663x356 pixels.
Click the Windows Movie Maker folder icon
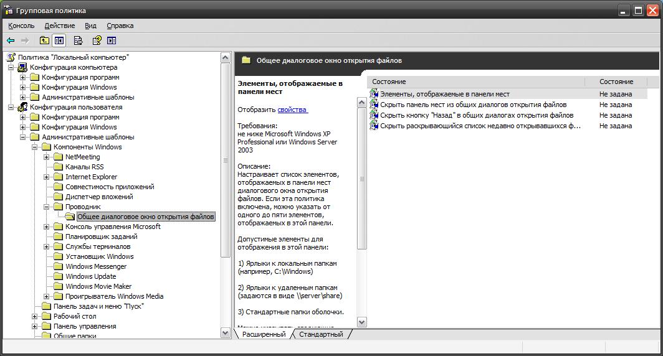pyautogui.click(x=59, y=286)
